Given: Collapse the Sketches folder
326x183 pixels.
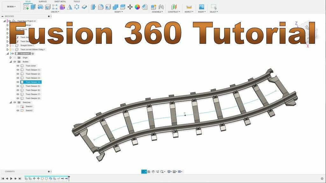Looking at the screenshot, I should point(11,103).
